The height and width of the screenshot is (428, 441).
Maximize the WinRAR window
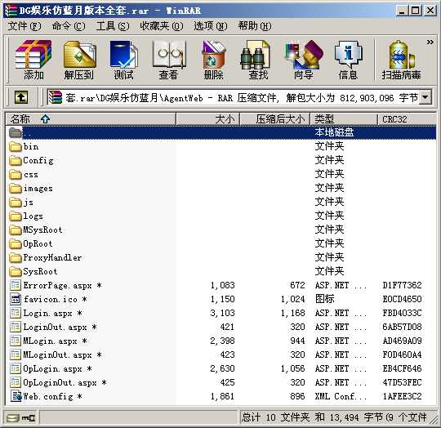415,11
